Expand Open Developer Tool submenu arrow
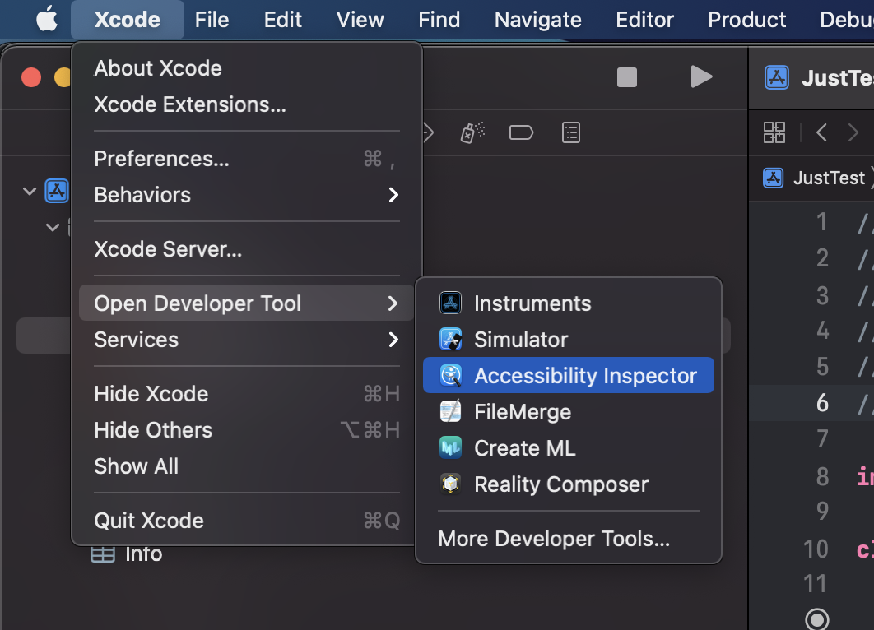Viewport: 874px width, 630px height. click(x=393, y=303)
